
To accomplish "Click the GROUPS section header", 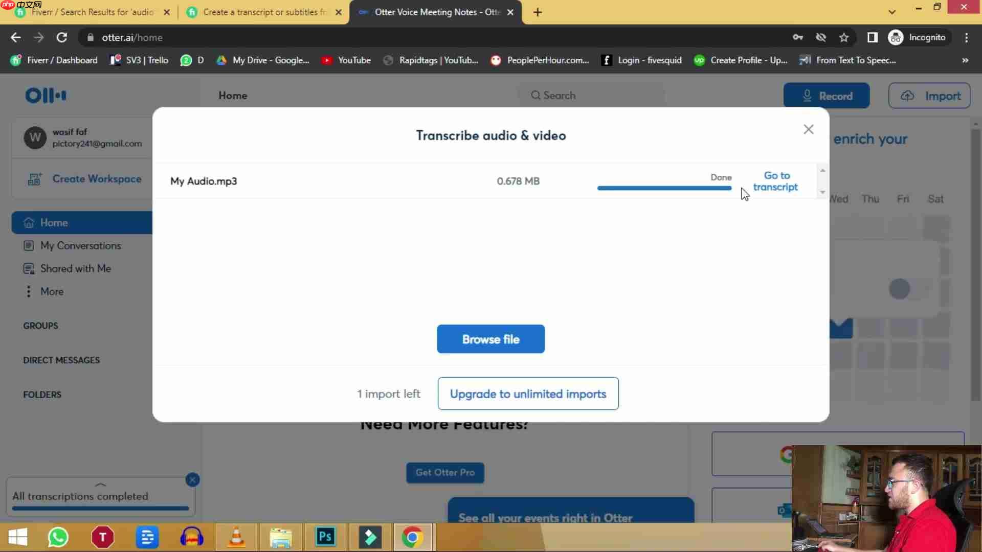I will 40,326.
